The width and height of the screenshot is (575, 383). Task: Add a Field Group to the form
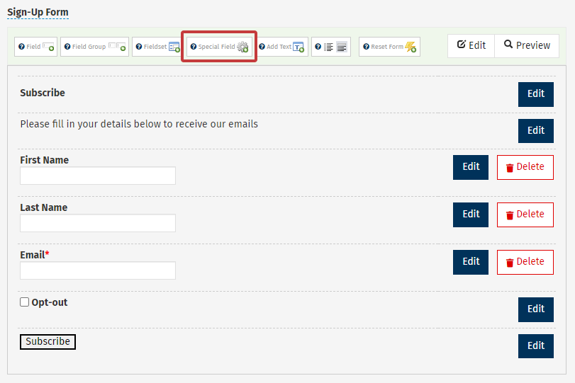[x=94, y=47]
